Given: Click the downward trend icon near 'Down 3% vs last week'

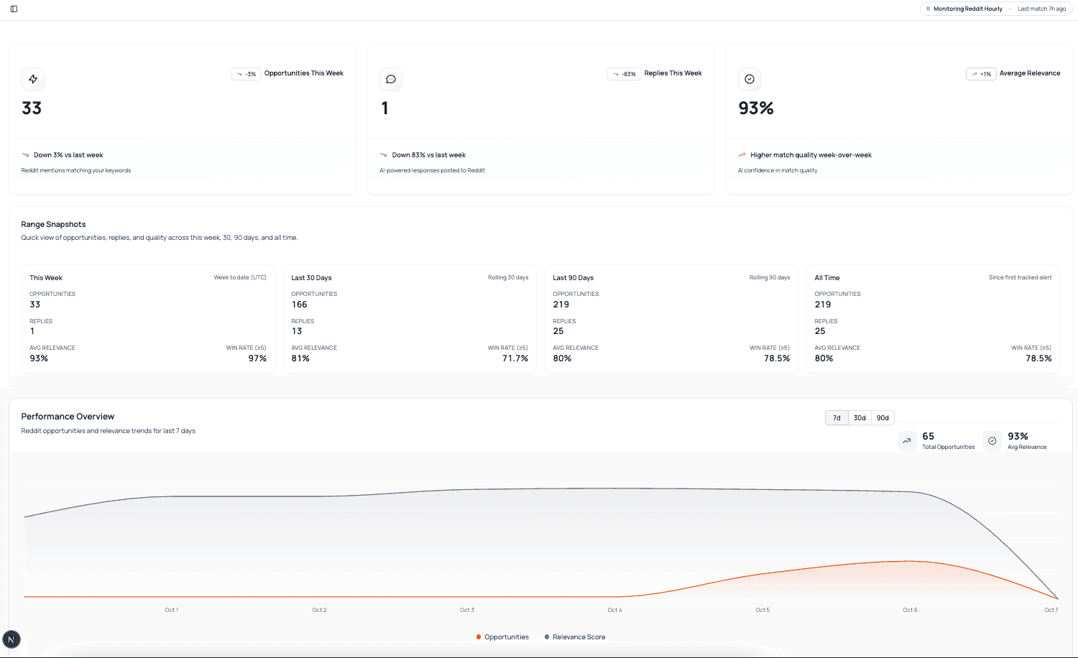Looking at the screenshot, I should click(x=24, y=154).
